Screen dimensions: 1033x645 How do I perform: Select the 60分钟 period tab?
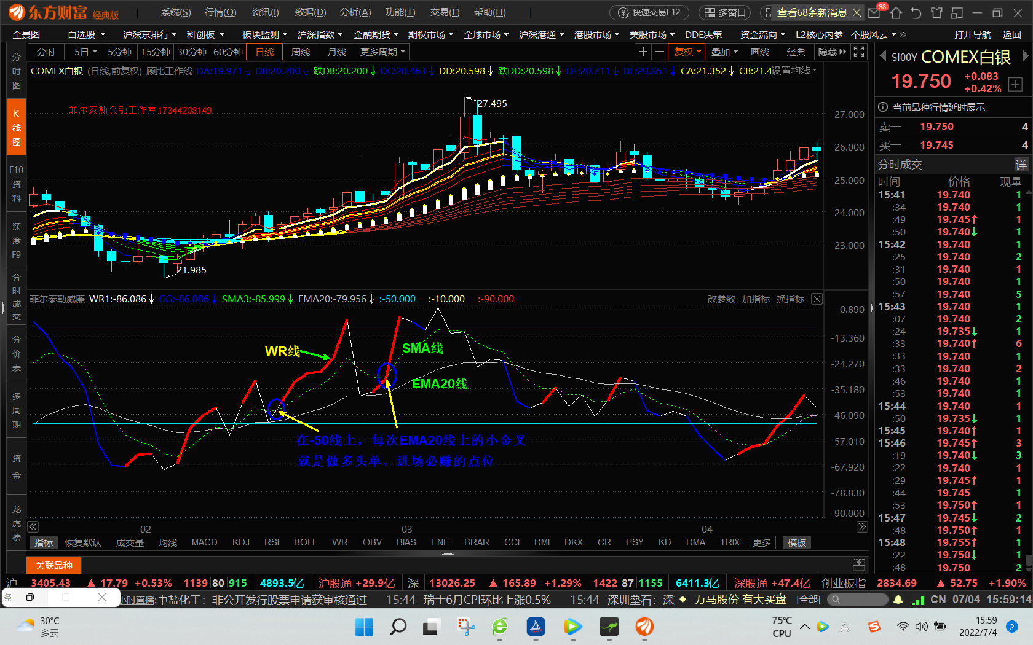pyautogui.click(x=228, y=52)
